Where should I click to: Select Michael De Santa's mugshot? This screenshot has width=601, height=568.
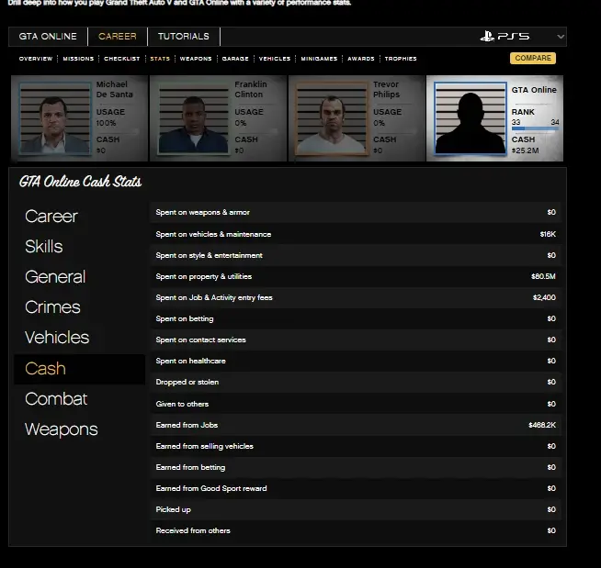pos(44,119)
